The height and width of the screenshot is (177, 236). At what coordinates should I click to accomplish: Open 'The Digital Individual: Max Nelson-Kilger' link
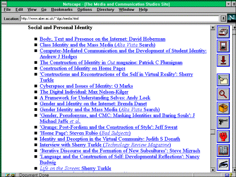tap(84, 92)
